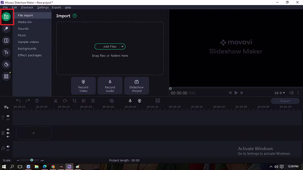Click the Export button above the timeline

285,101
